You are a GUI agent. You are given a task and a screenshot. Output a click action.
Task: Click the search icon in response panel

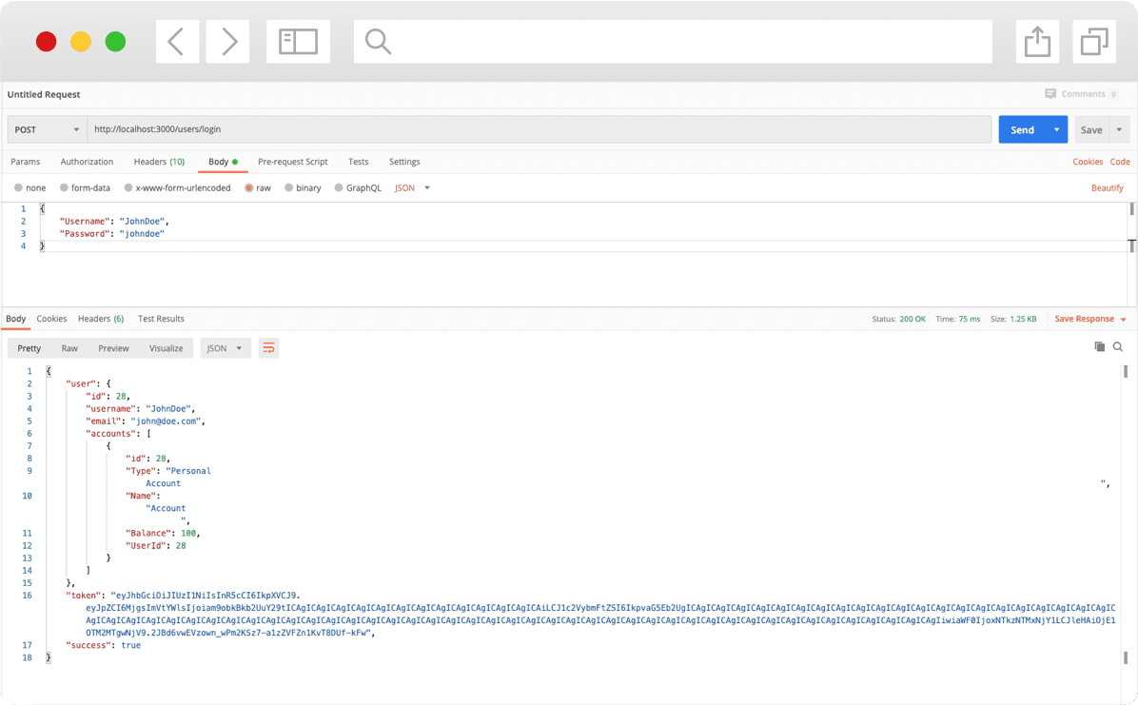pos(1118,347)
